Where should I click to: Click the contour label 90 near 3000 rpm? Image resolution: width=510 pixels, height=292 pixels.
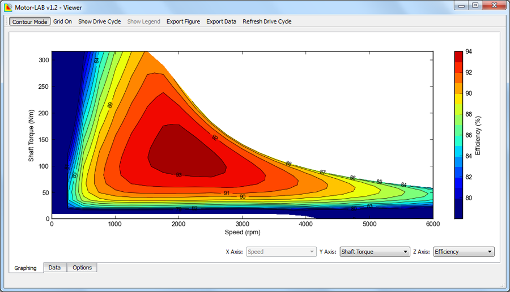coord(243,196)
